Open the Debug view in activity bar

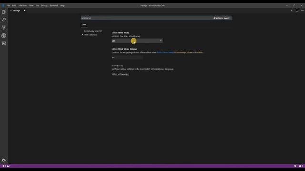[x=4, y=36]
